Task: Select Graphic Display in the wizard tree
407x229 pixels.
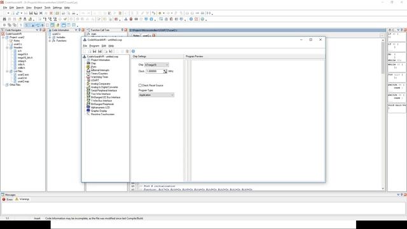Action: (x=99, y=111)
